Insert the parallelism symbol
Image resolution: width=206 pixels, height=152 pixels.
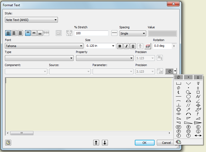[188, 105]
